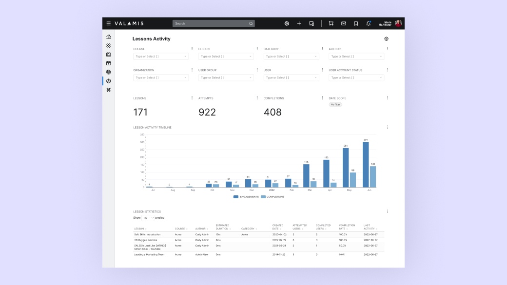
Task: Click the Search field in top bar
Action: click(x=214, y=23)
